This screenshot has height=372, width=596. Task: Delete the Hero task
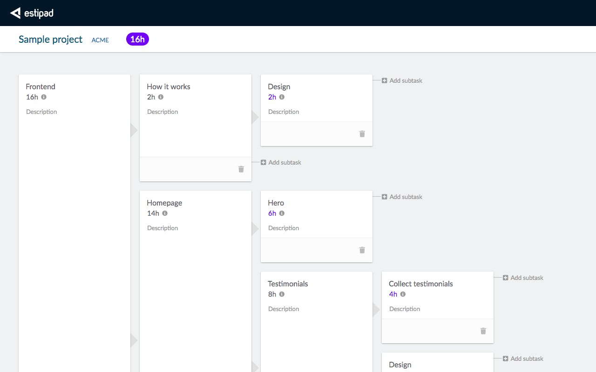tap(362, 250)
